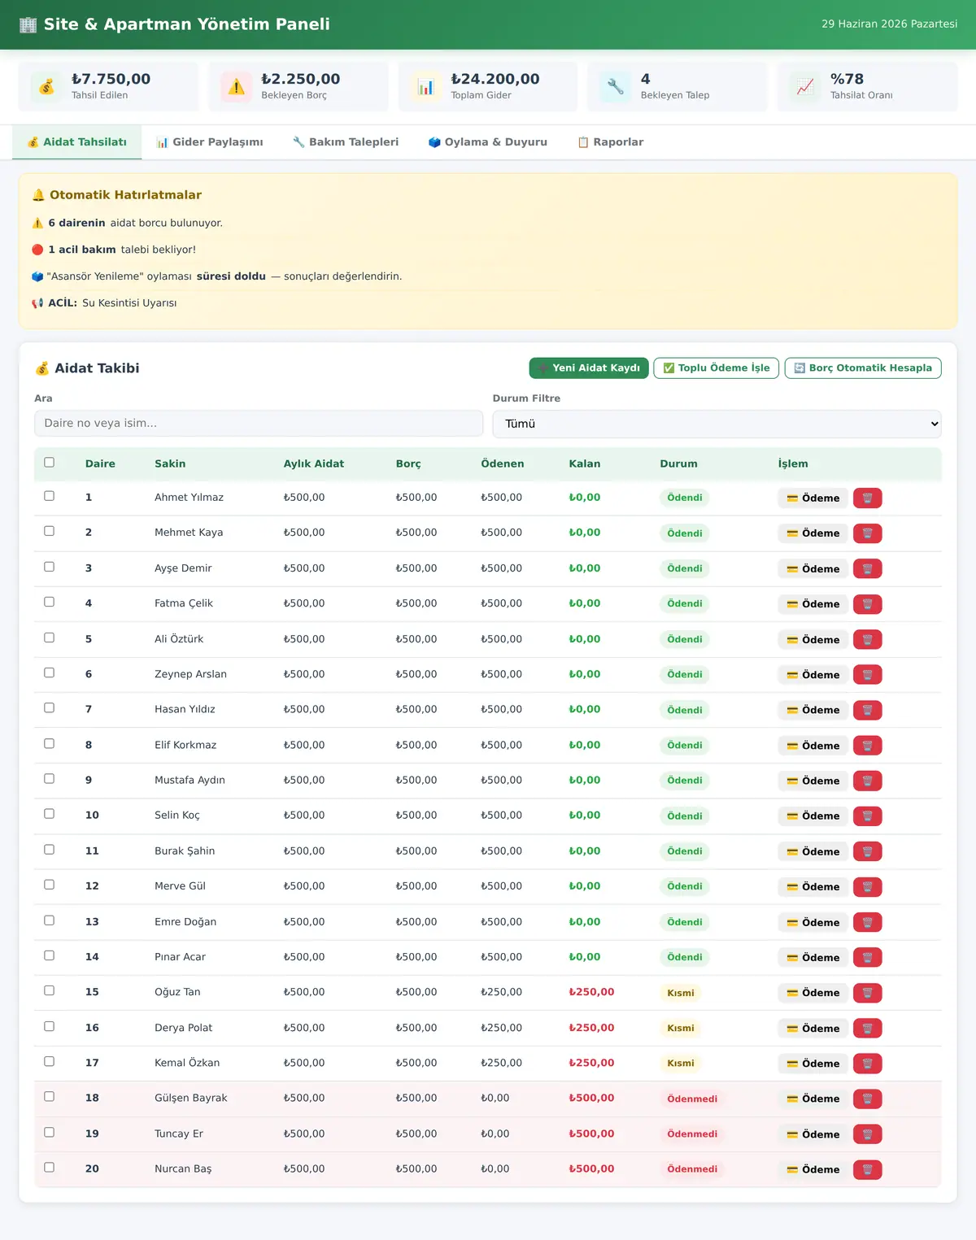
Task: Delete Nurcan Baş row via trash icon
Action: point(867,1169)
